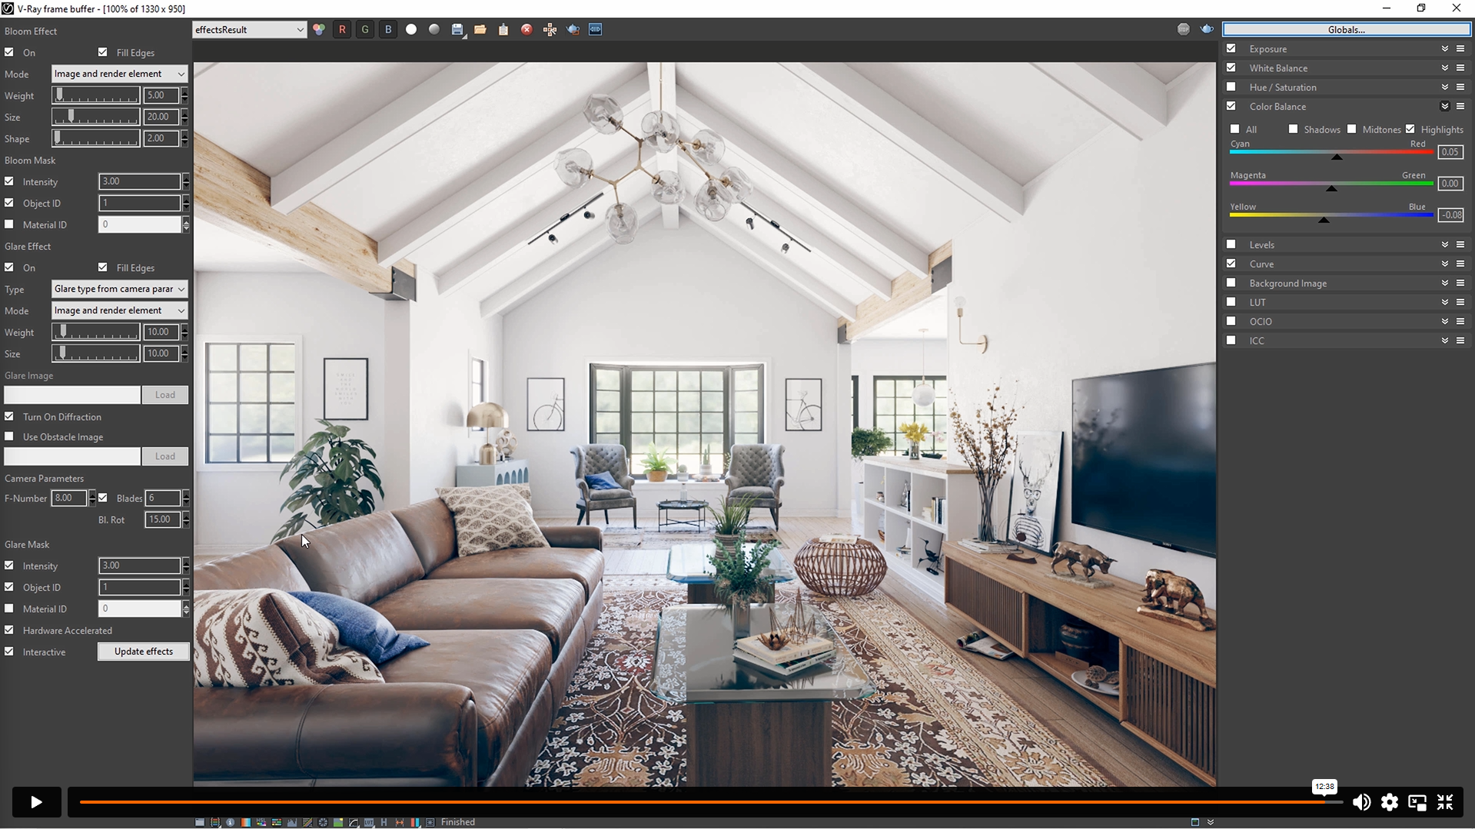1475x829 pixels.
Task: Click the Bl. Rot value field
Action: [162, 519]
